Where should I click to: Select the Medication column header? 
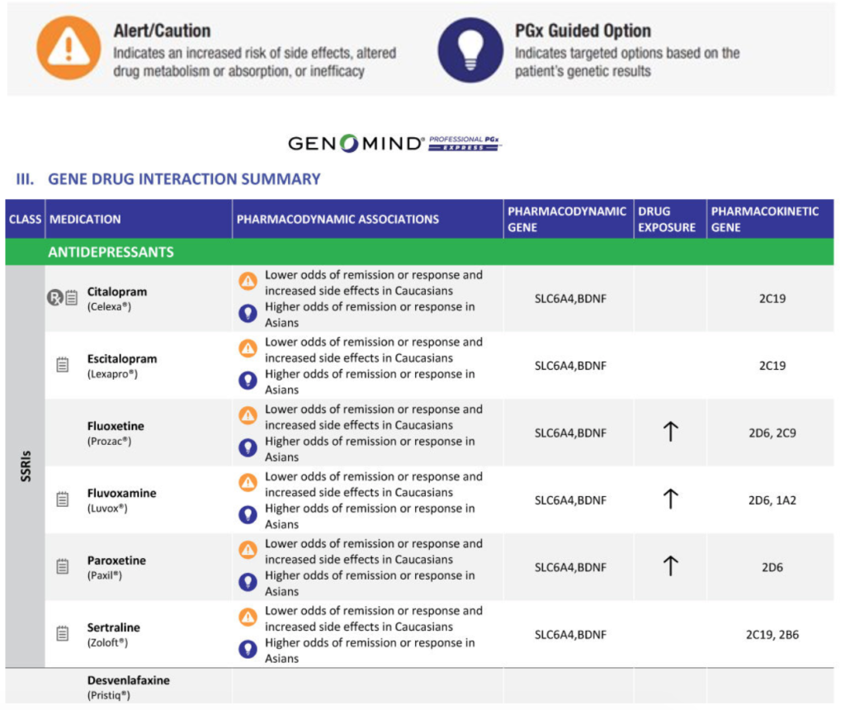click(x=85, y=220)
